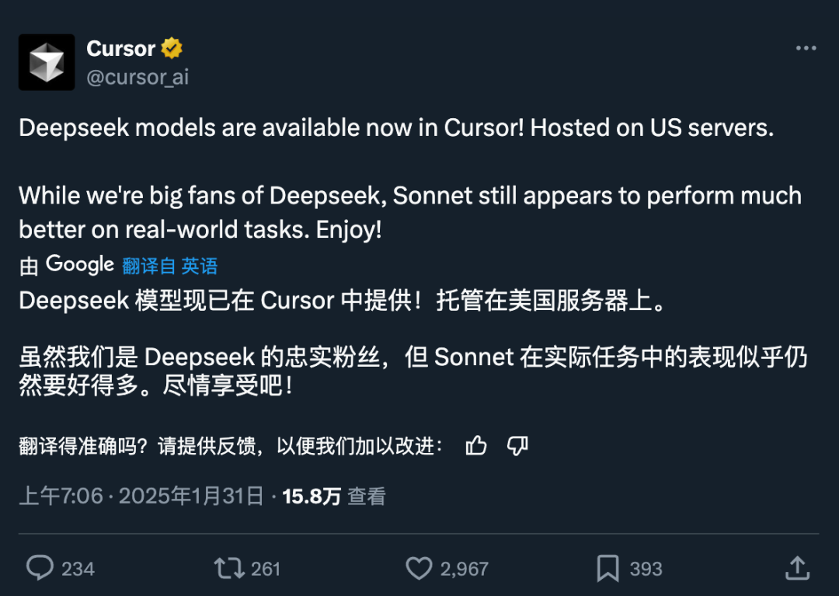The image size is (839, 596).
Task: Give thumbs up to the translation
Action: 475,445
